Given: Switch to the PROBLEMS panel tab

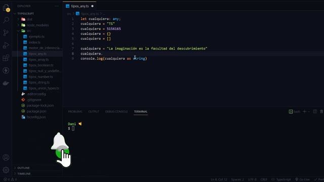Looking at the screenshot, I should click(75, 111).
